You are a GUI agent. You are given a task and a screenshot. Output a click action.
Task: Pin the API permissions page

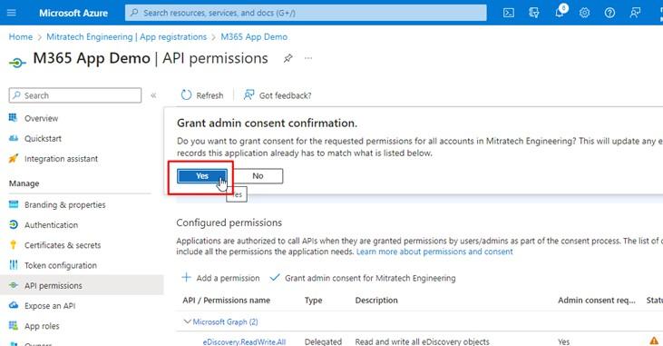click(288, 58)
